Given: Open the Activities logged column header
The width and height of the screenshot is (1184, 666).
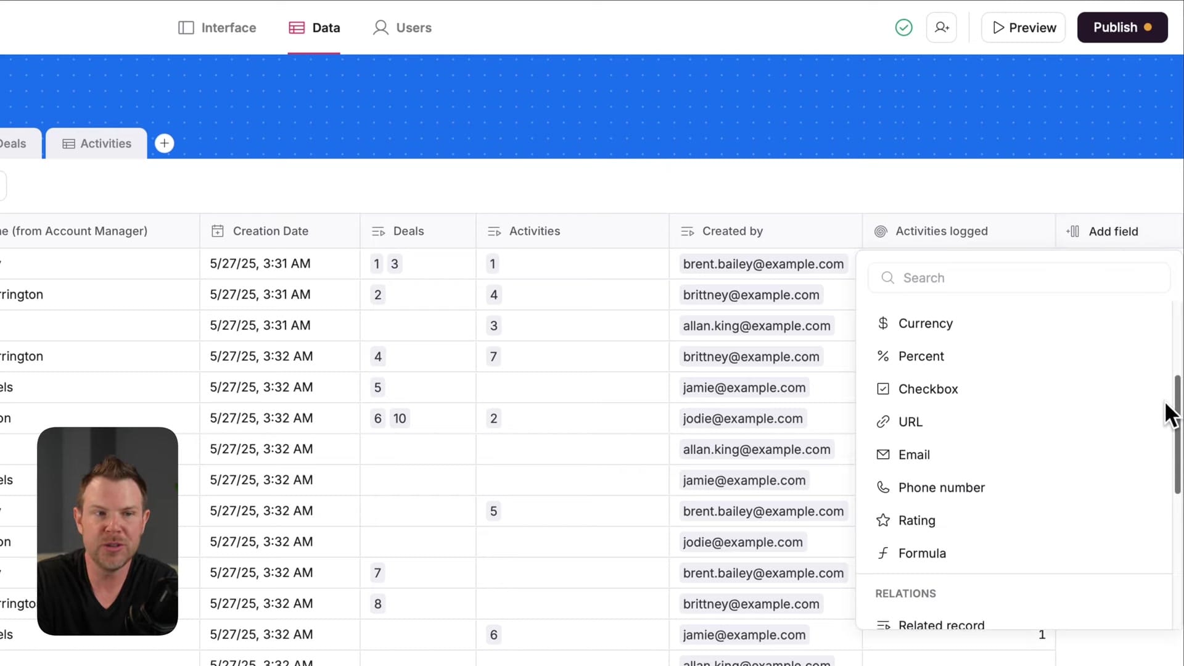Looking at the screenshot, I should coord(959,231).
